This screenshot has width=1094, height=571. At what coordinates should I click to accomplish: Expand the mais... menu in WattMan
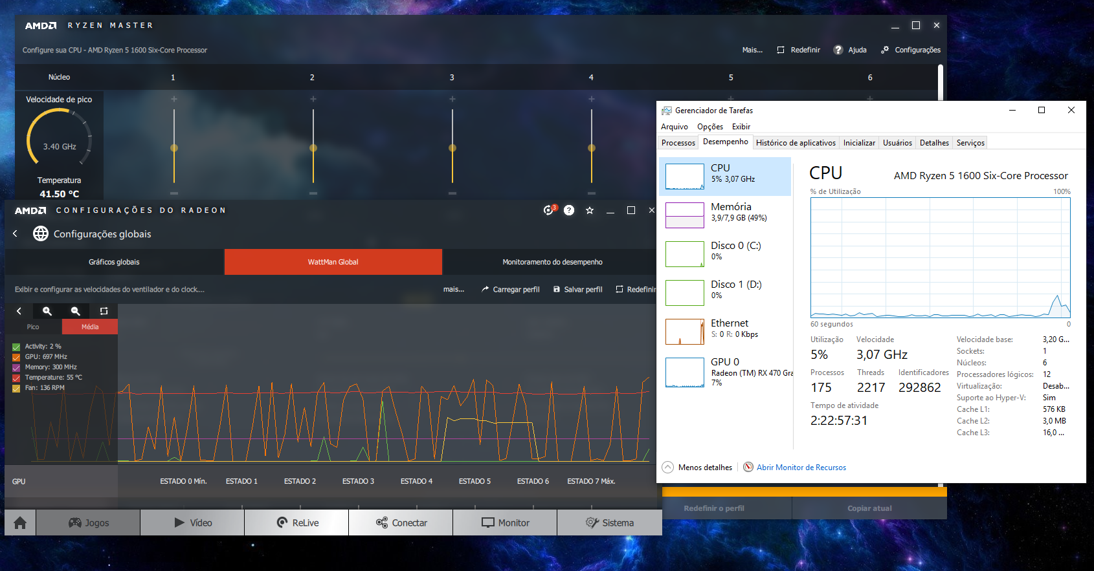pyautogui.click(x=454, y=289)
